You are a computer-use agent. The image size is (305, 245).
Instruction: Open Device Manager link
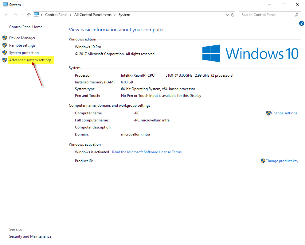tap(22, 38)
